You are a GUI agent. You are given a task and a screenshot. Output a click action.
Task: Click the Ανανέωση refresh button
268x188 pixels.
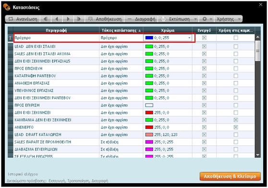coord(23,19)
